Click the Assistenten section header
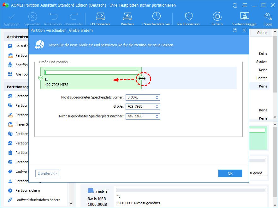Viewport: 278px width, 208px height. (x=17, y=37)
